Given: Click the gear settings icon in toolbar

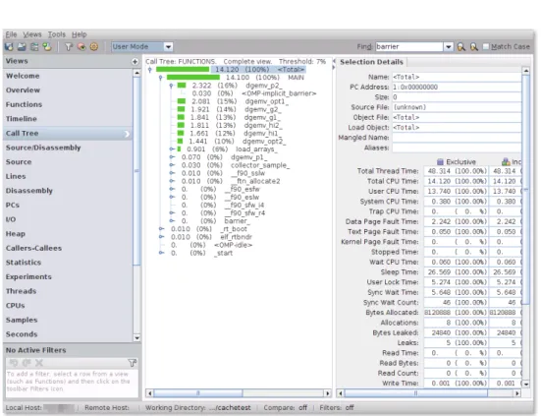Looking at the screenshot, I should tap(94, 46).
